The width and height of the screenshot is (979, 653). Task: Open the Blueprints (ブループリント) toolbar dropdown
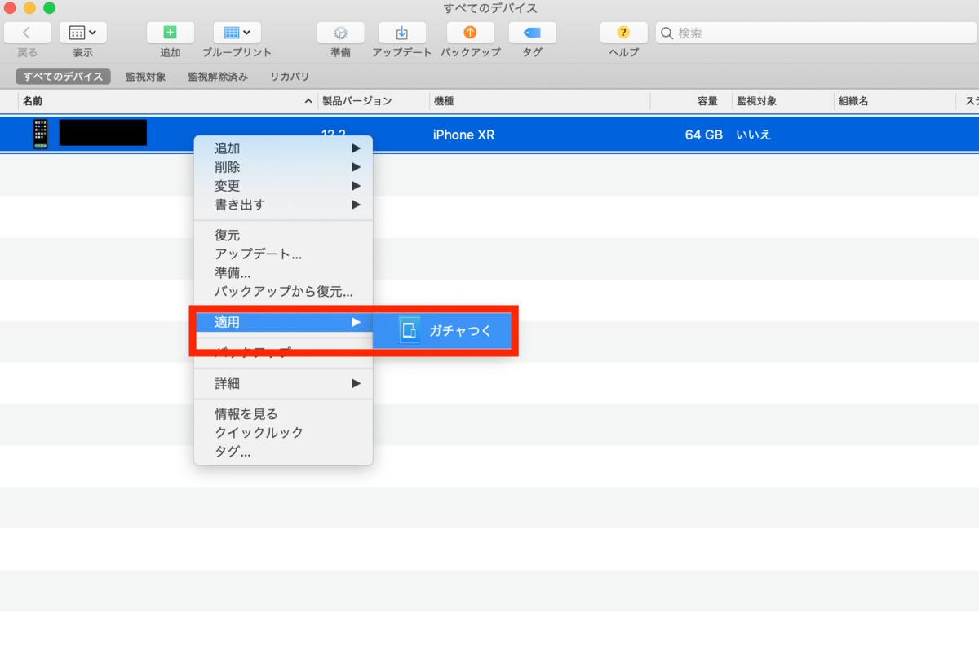tap(237, 33)
